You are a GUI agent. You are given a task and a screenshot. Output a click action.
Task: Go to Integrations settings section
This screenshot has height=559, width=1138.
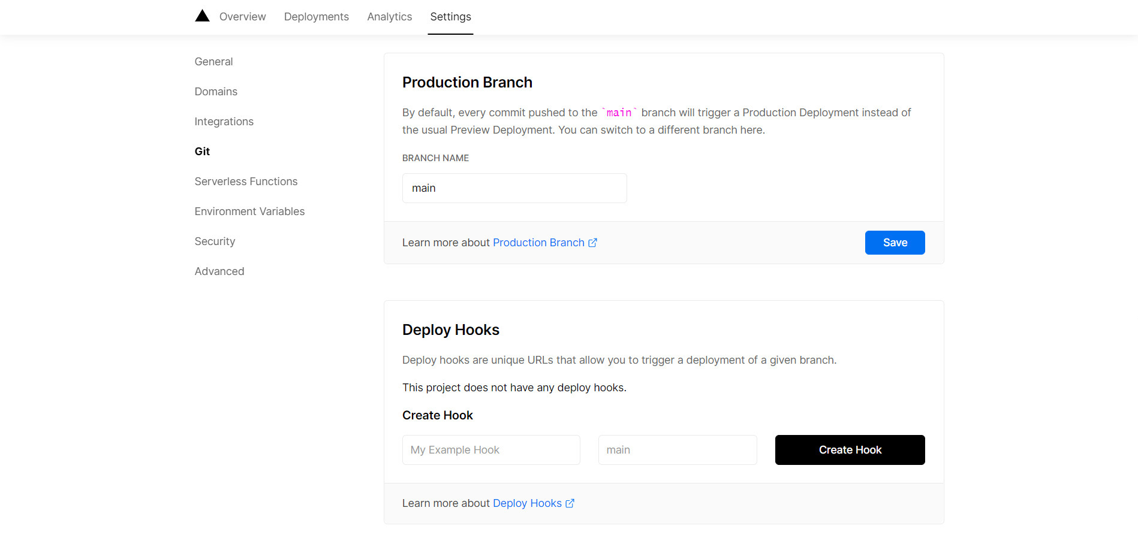(x=224, y=122)
